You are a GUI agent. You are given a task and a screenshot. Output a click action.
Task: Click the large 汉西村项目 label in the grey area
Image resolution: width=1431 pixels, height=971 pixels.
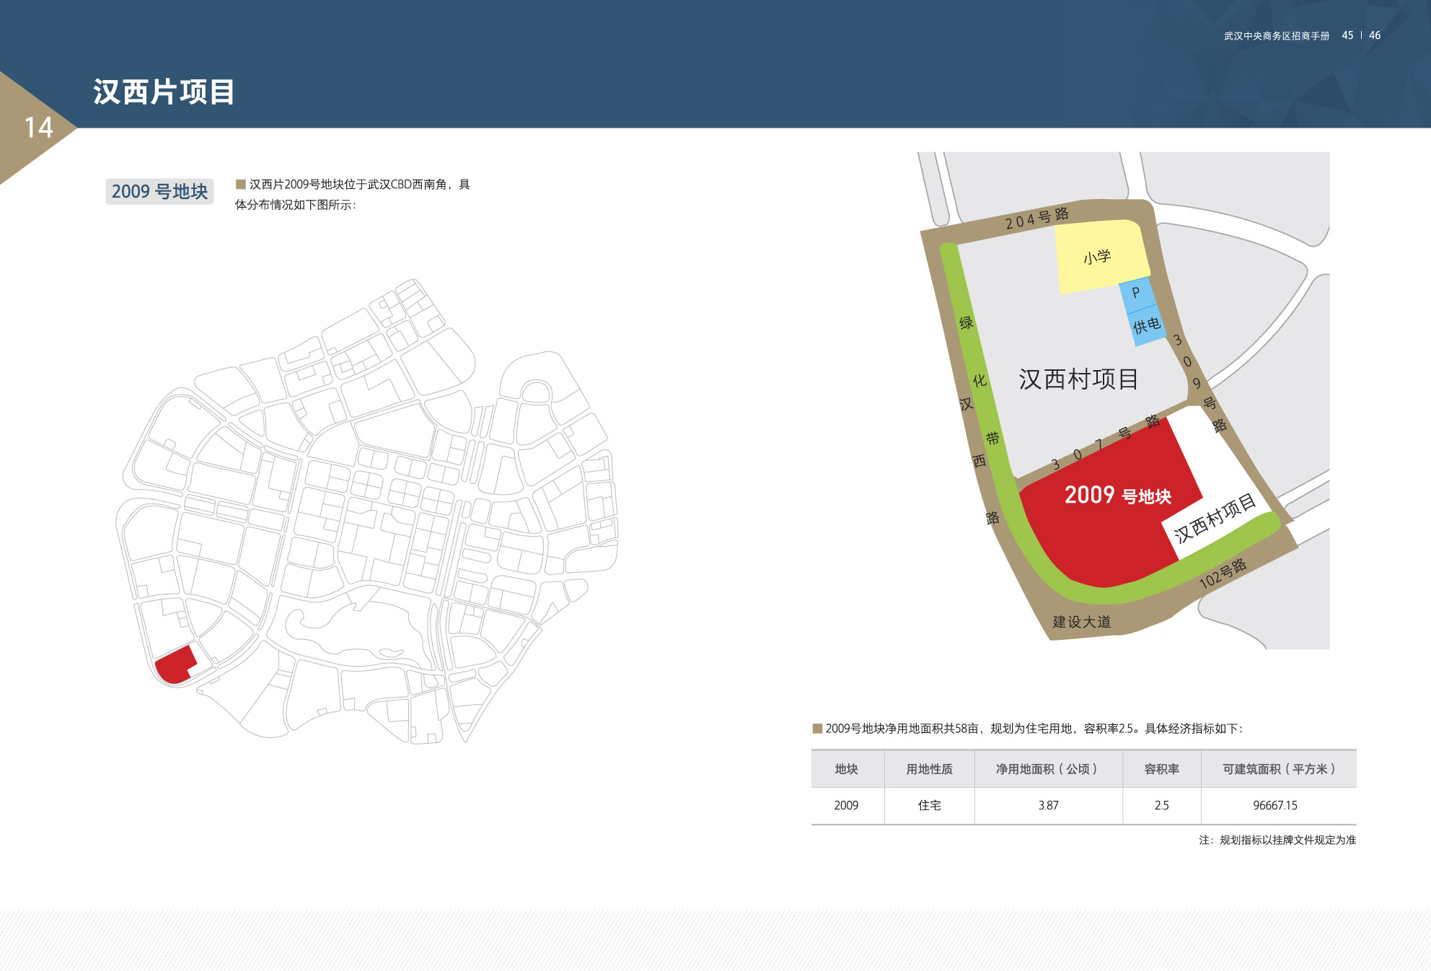pyautogui.click(x=1078, y=379)
